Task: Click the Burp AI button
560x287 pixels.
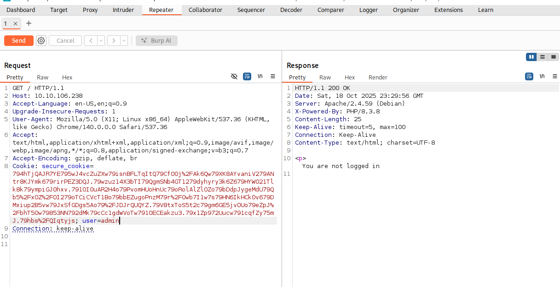Action: coord(156,40)
